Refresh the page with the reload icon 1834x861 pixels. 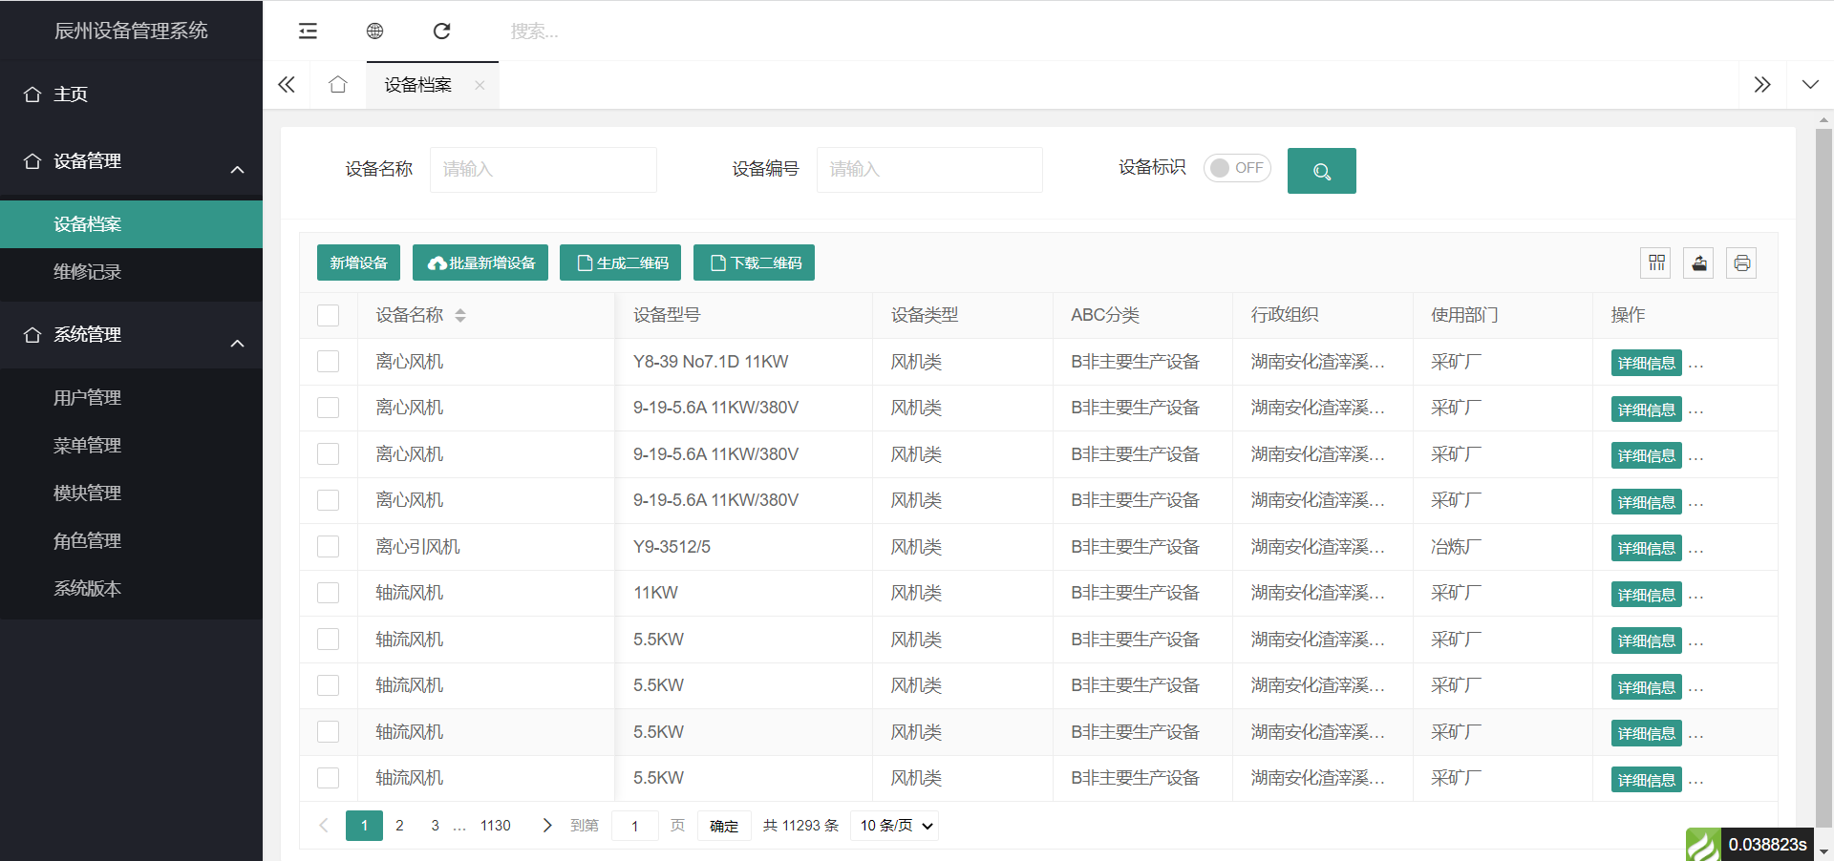tap(441, 31)
